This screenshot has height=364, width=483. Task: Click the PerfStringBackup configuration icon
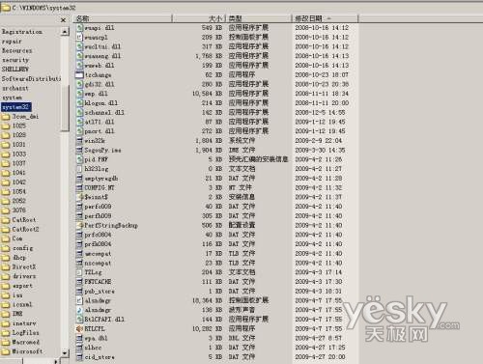79,225
